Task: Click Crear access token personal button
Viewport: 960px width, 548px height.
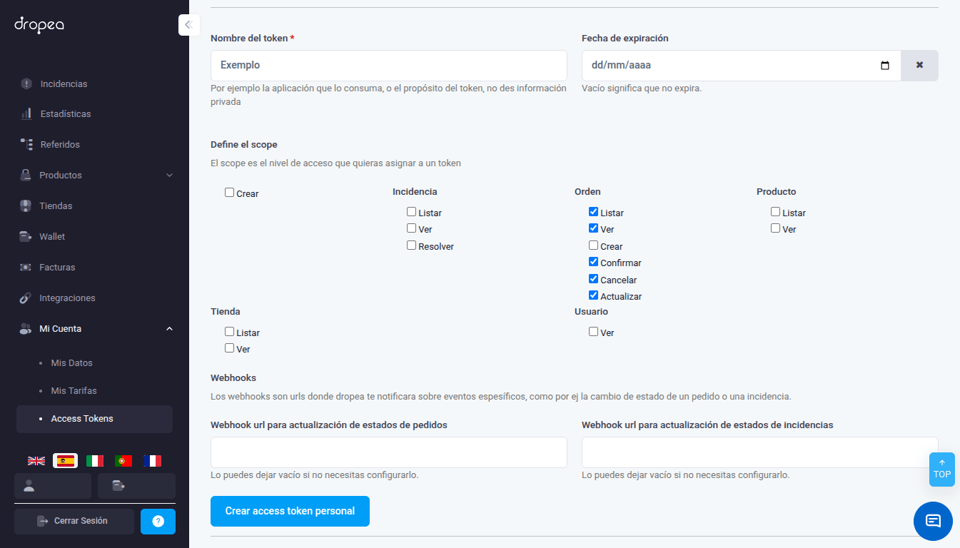Action: 290,511
